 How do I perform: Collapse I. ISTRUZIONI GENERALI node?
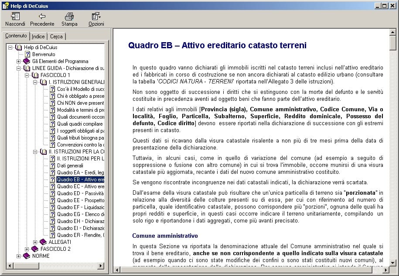tap(35, 82)
